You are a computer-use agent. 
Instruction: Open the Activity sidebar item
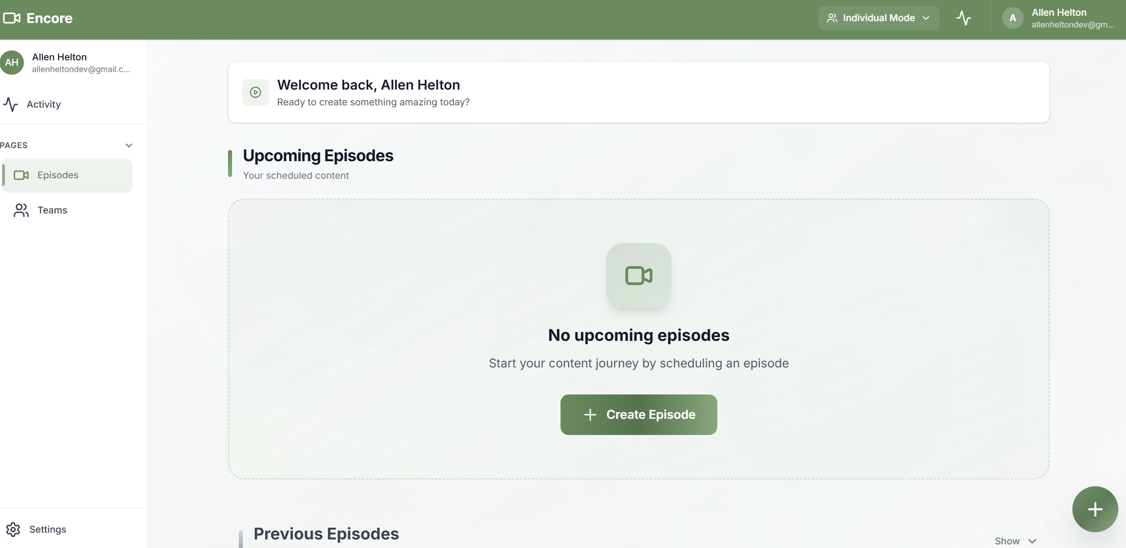(43, 104)
